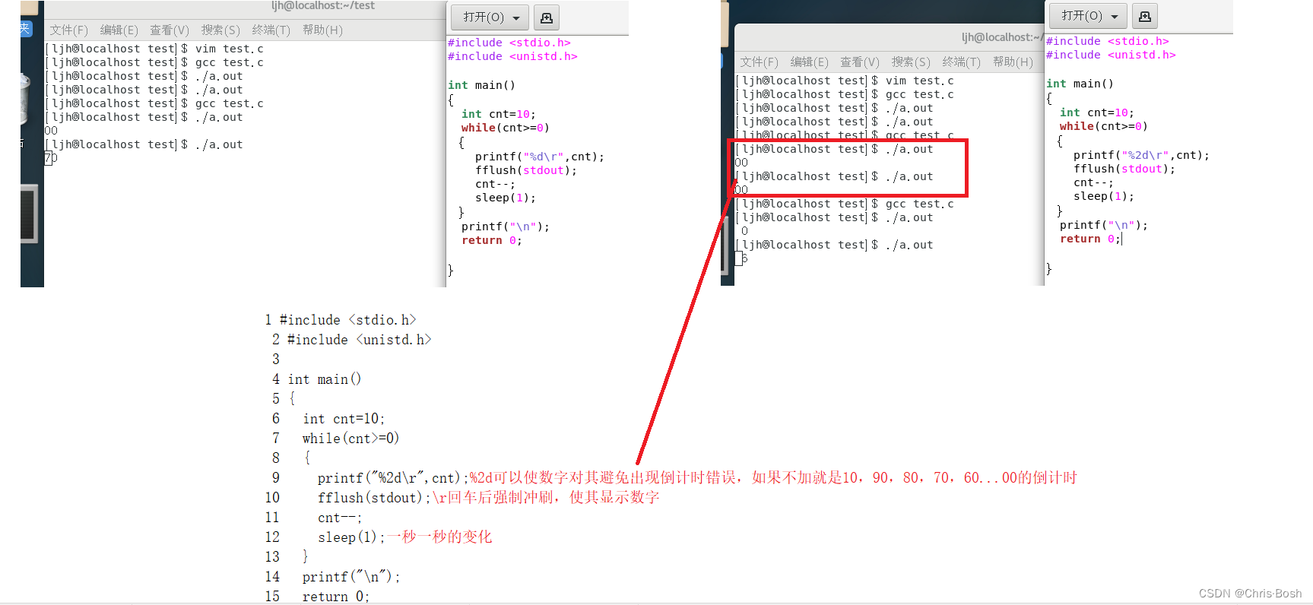Viewport: 1313px width, 605px height.
Task: Click 'cnt--;' in left editor
Action: pos(495,184)
